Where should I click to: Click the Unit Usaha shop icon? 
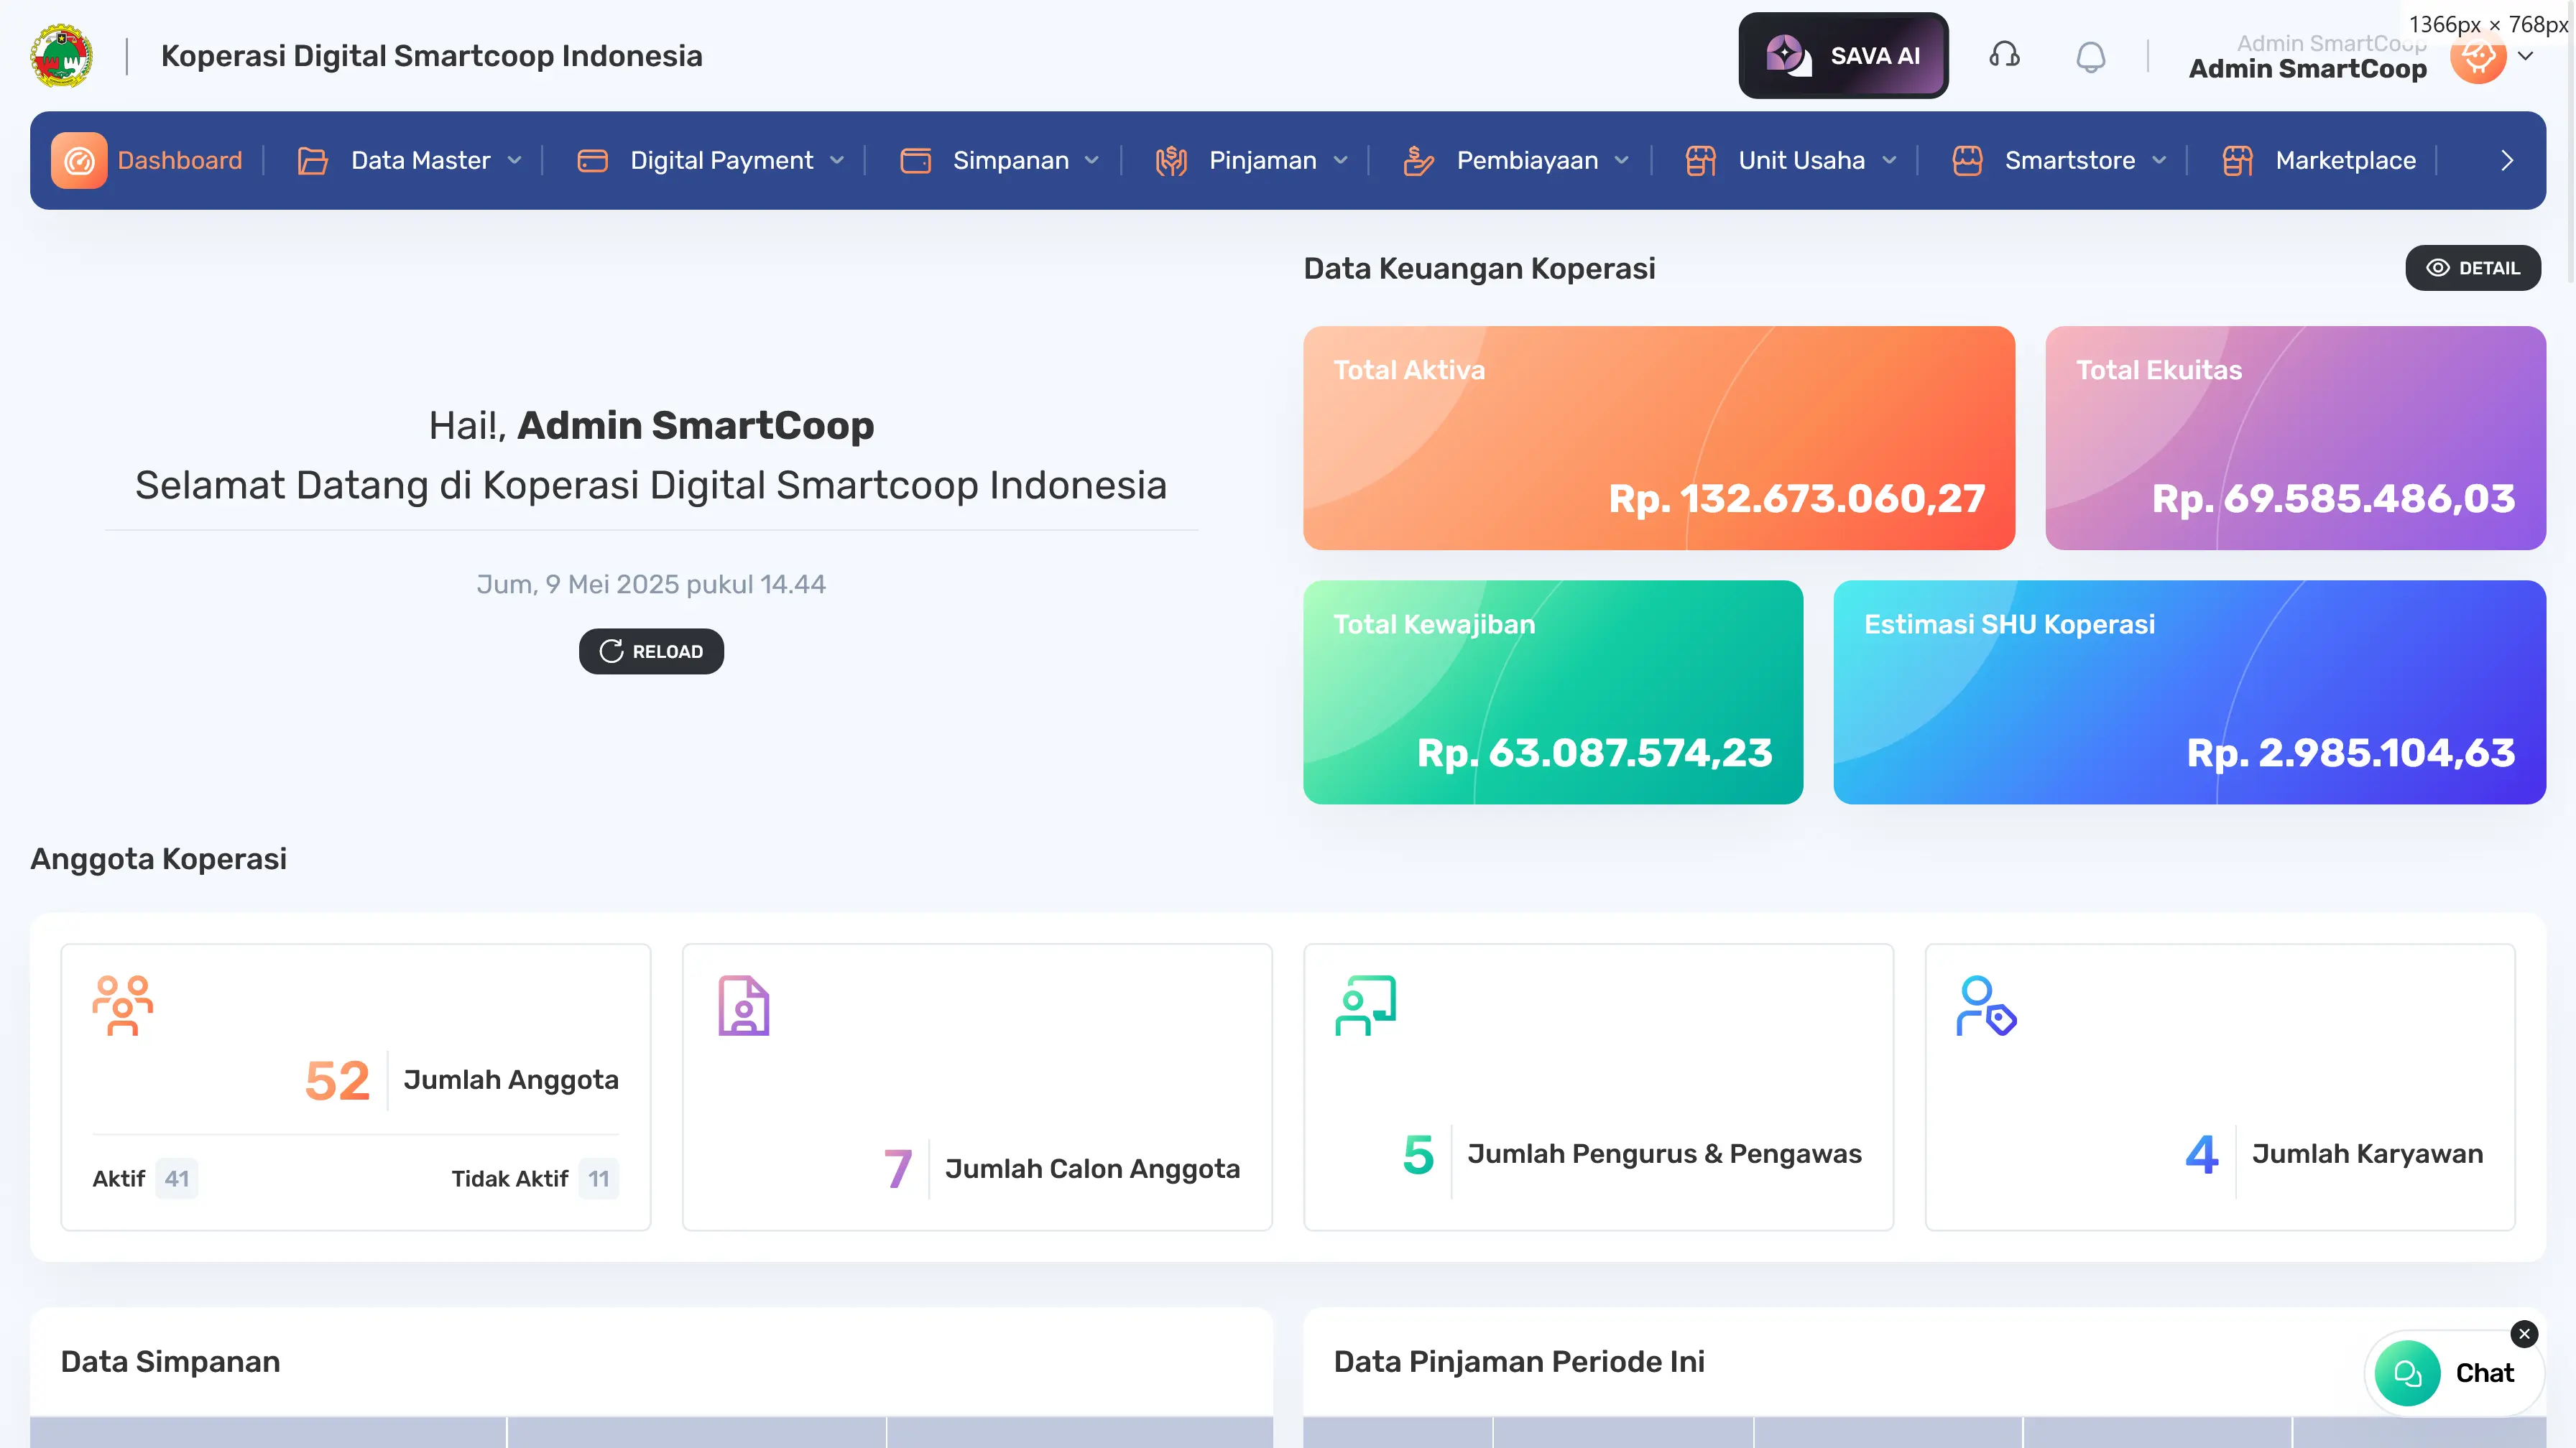tap(1700, 160)
